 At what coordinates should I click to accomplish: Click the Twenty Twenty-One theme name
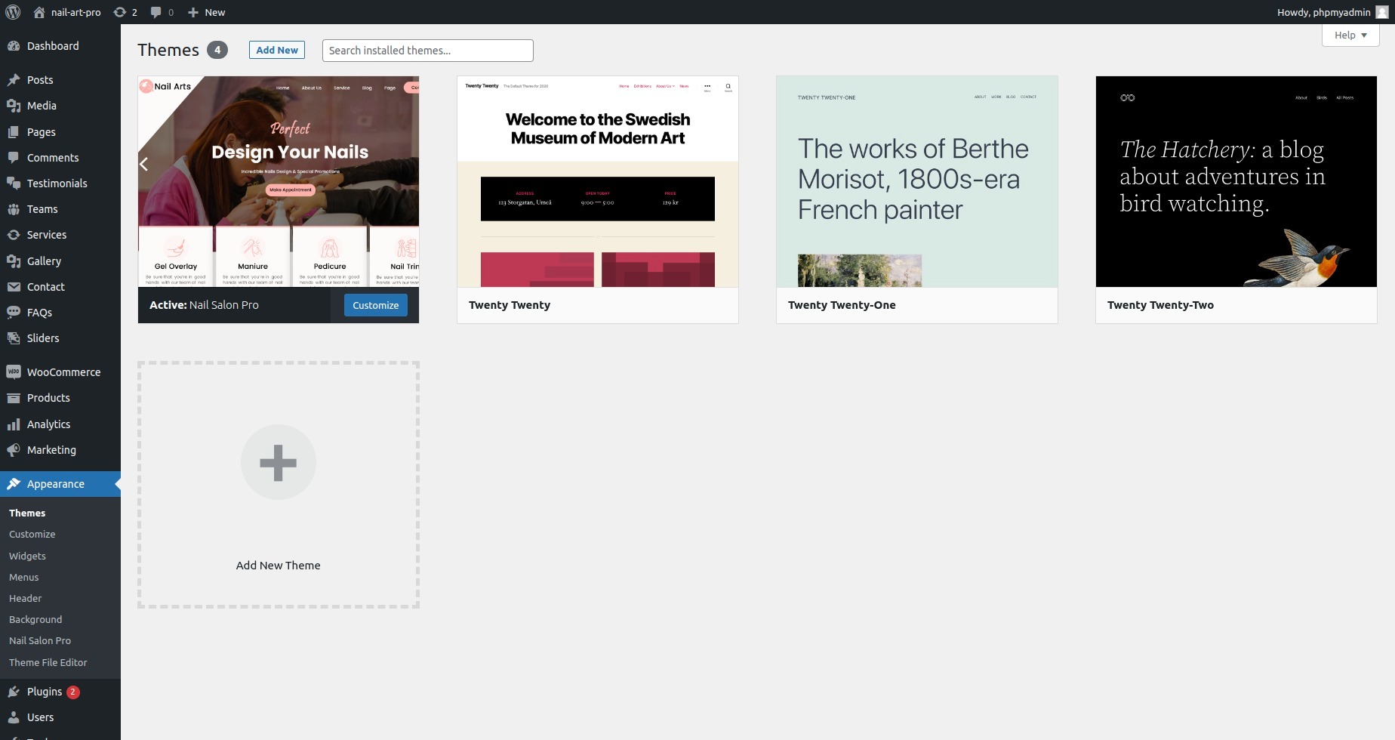842,305
